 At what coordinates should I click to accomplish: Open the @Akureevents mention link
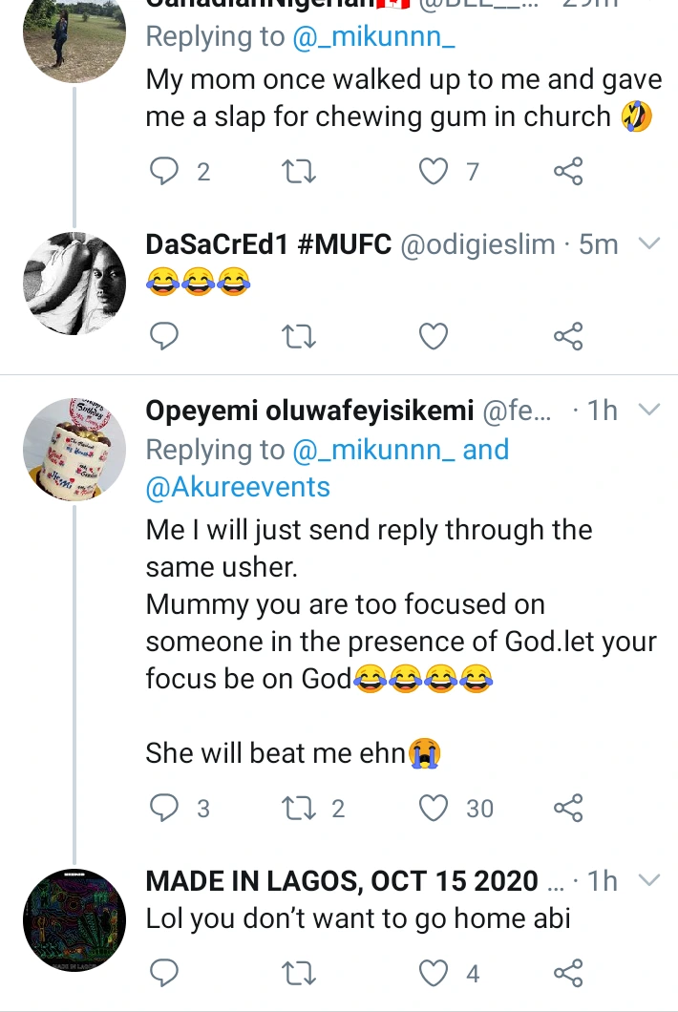point(238,487)
